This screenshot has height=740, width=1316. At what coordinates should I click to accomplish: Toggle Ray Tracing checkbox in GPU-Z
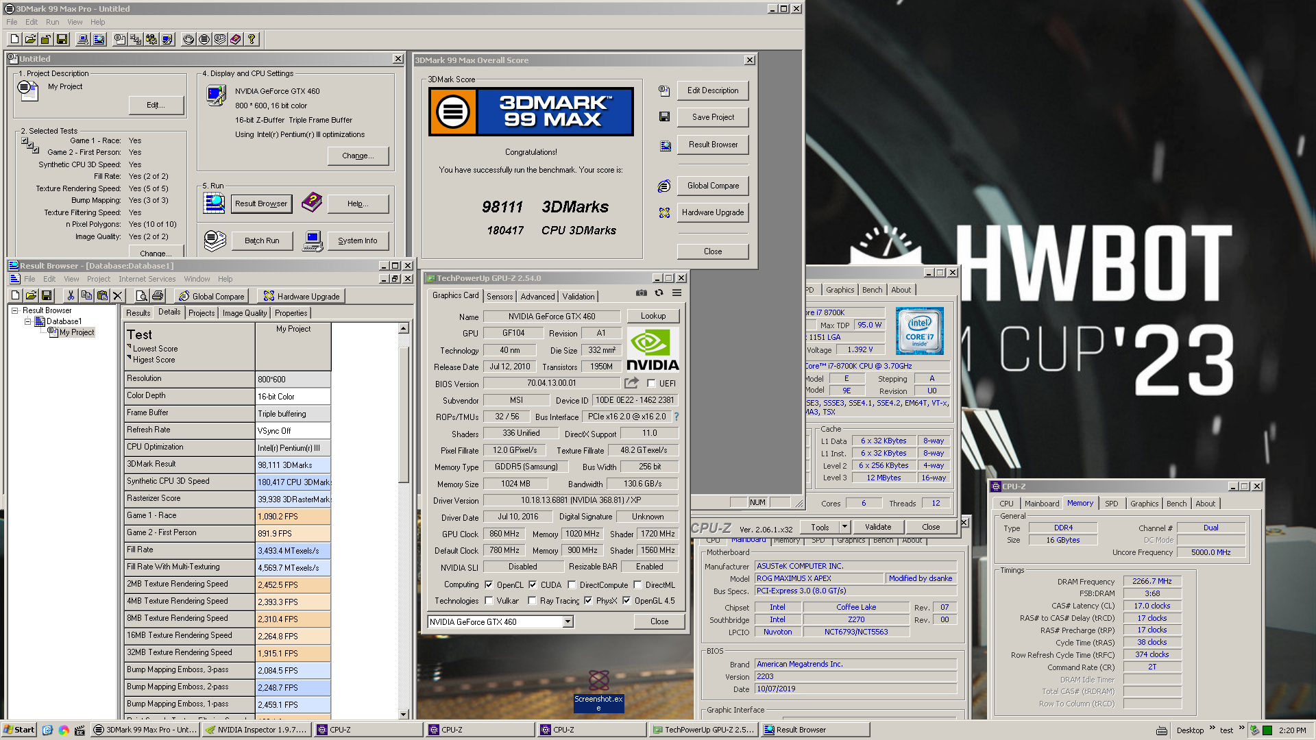point(532,601)
